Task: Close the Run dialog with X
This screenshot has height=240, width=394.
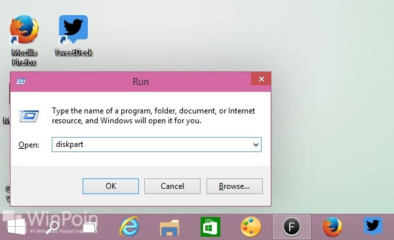Action: click(x=261, y=79)
